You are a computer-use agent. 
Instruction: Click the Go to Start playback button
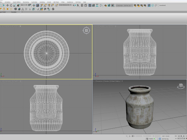pos(176,136)
